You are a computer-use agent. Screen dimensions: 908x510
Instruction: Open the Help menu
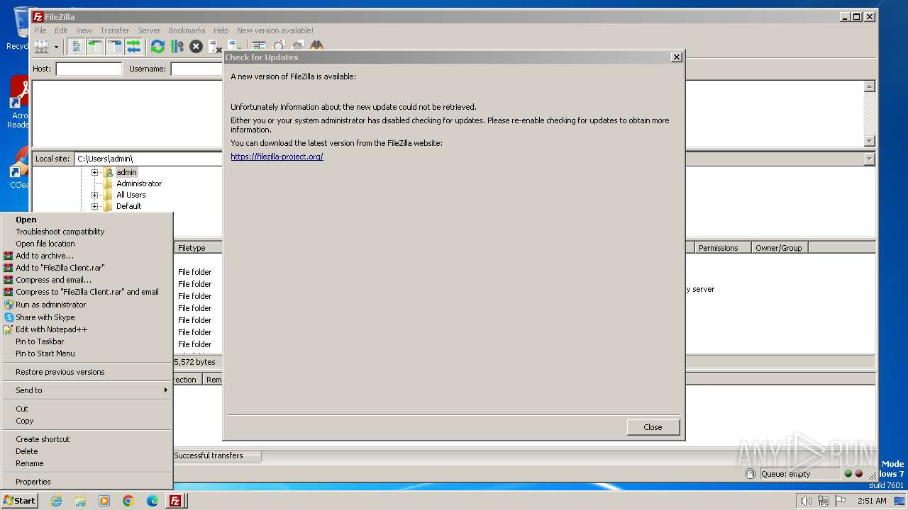(x=221, y=30)
